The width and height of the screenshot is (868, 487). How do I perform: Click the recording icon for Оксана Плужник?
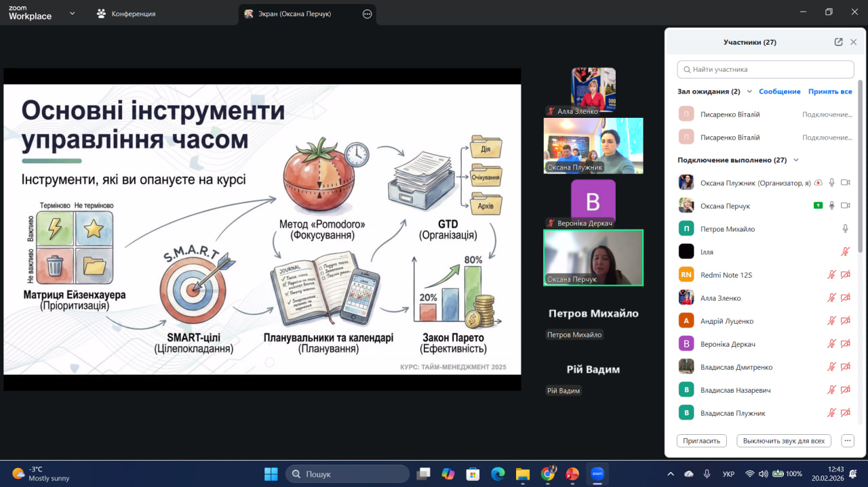tap(818, 183)
